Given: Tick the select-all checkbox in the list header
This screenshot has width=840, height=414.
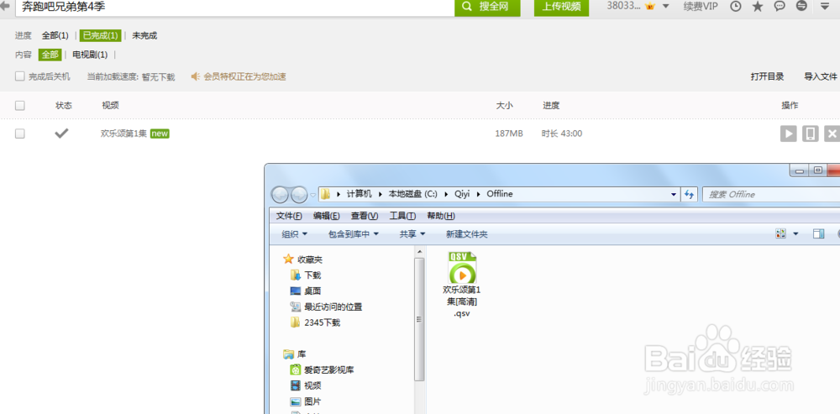Looking at the screenshot, I should click(x=20, y=106).
